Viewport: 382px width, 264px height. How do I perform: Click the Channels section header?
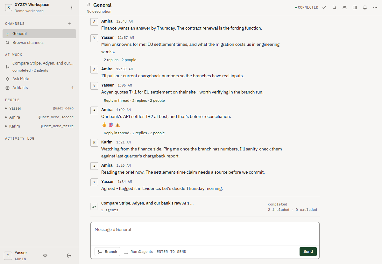click(15, 24)
